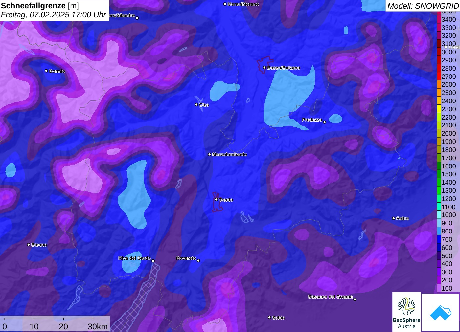Click the Rovereto location marker
460x332 pixels.
(x=198, y=261)
